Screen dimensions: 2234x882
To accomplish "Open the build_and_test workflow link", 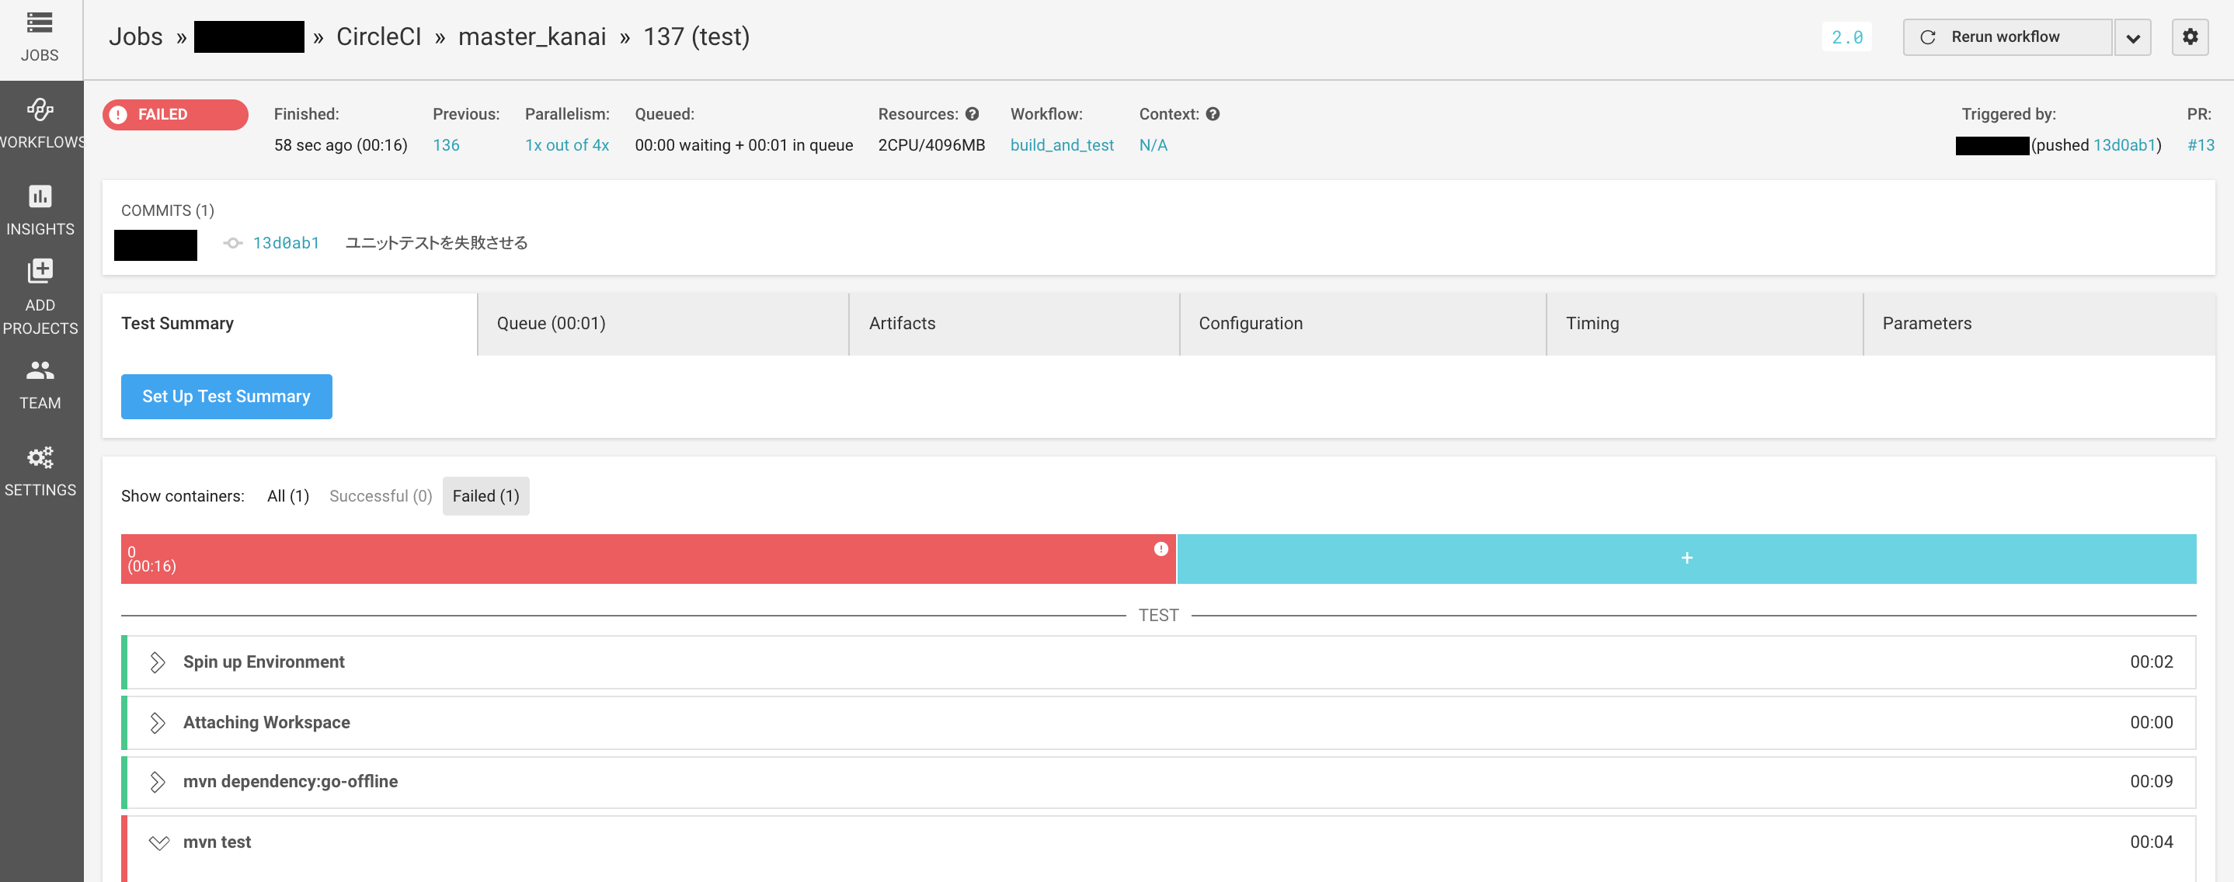I will pyautogui.click(x=1060, y=145).
